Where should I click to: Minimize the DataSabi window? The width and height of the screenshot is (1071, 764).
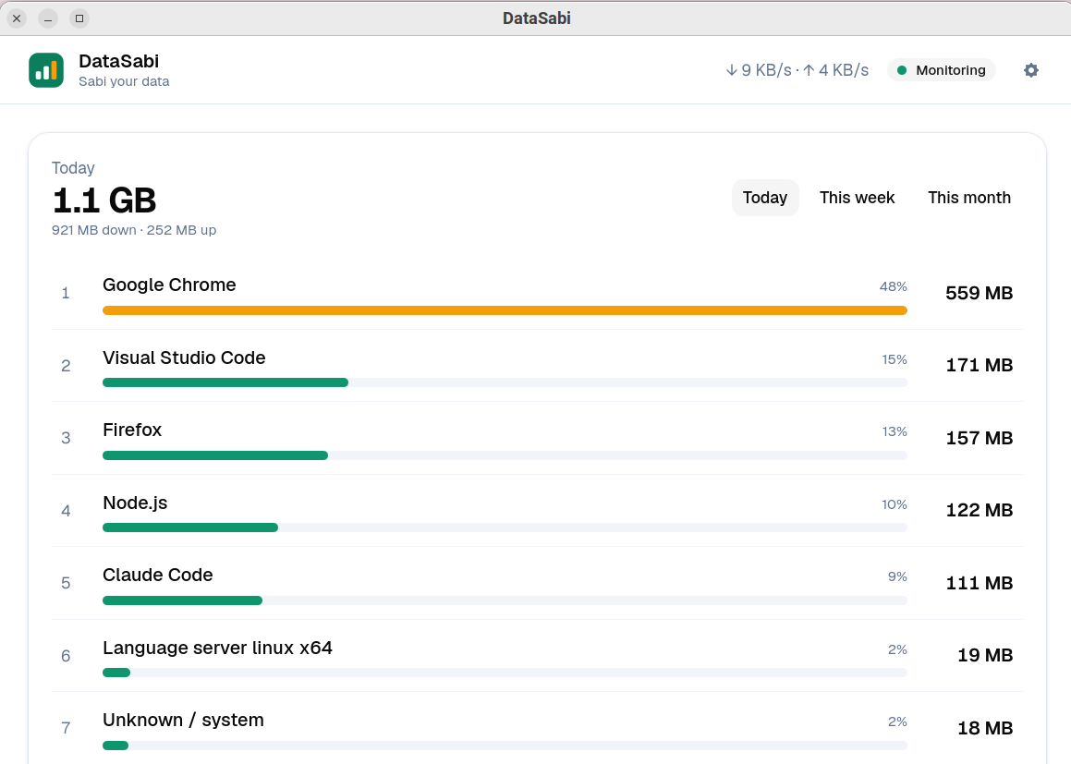click(48, 18)
